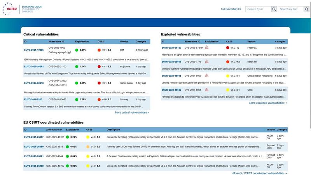Click the Critical vulnerabilities heading
The height and width of the screenshot is (175, 311).
coord(41,34)
